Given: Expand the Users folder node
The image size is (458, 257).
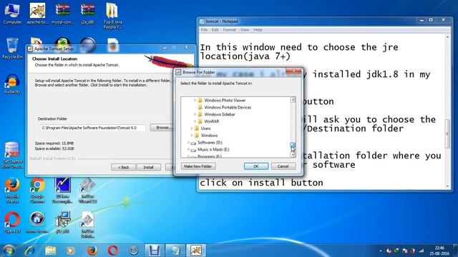Looking at the screenshot, I should click(192, 128).
